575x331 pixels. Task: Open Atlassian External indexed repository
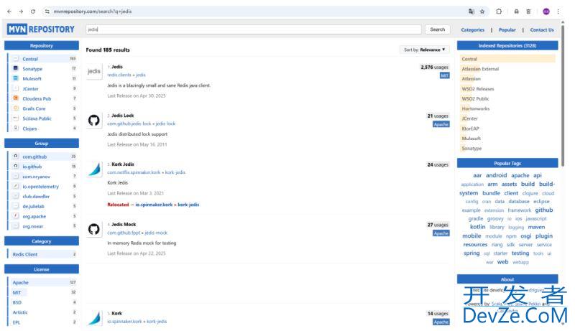480,69
